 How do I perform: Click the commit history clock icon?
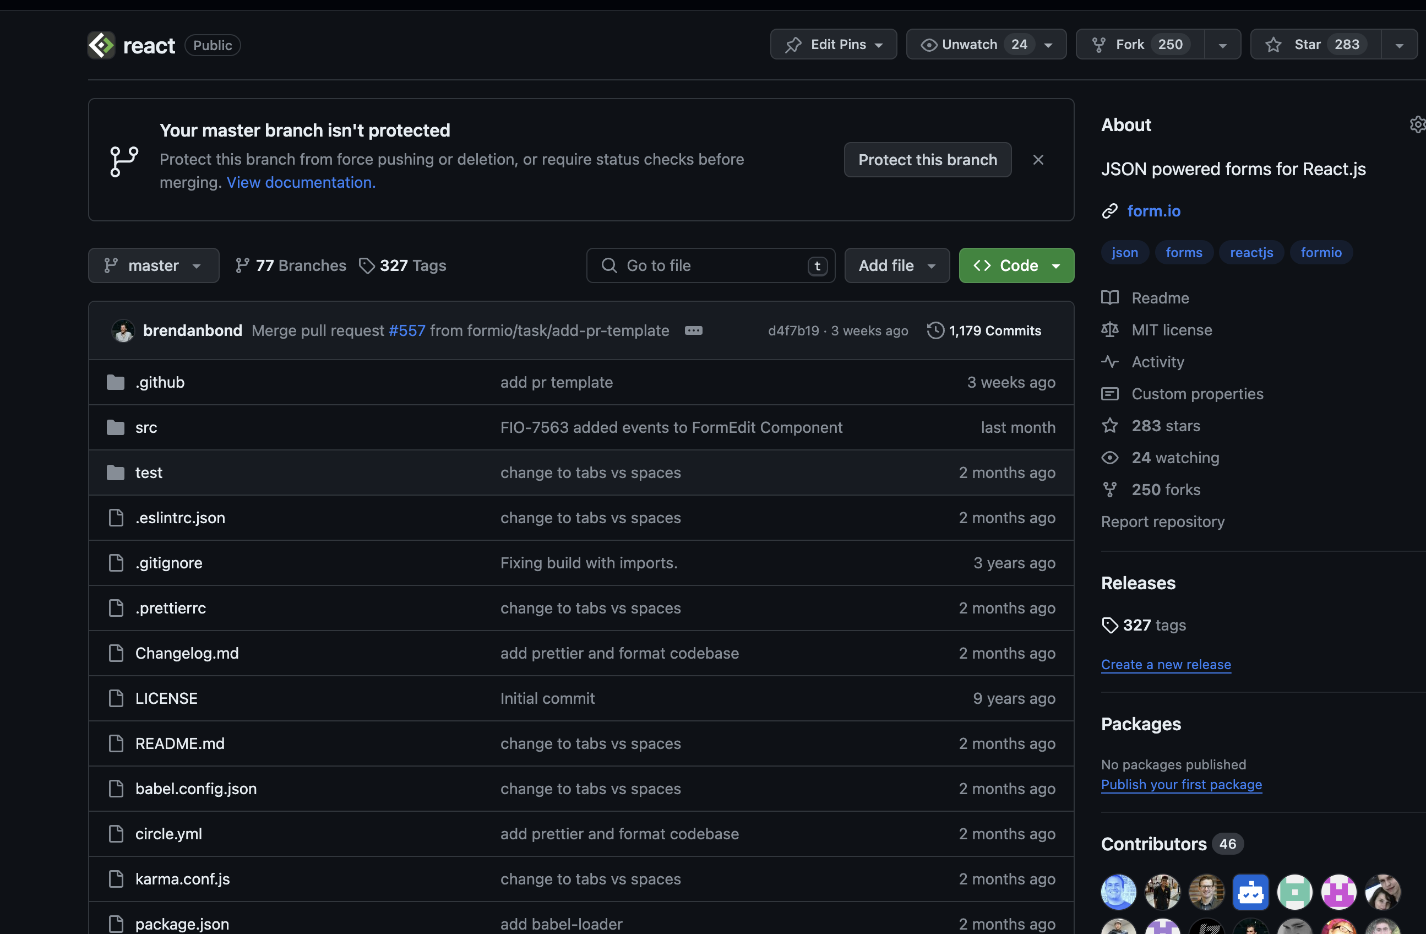pos(935,330)
